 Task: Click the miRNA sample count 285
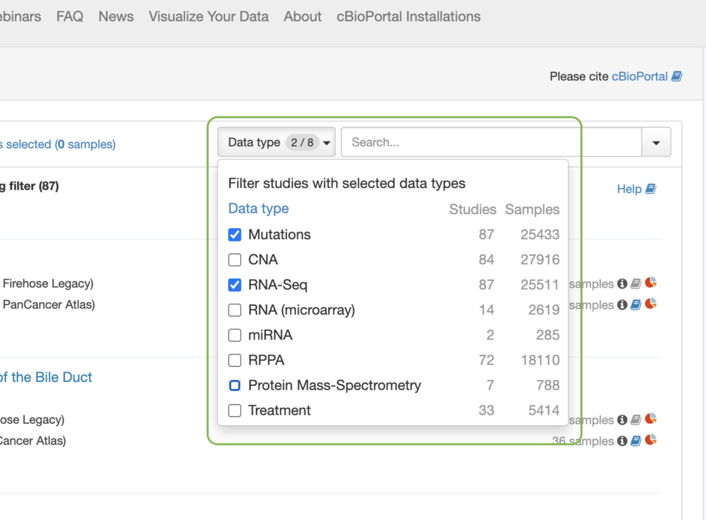tap(548, 335)
